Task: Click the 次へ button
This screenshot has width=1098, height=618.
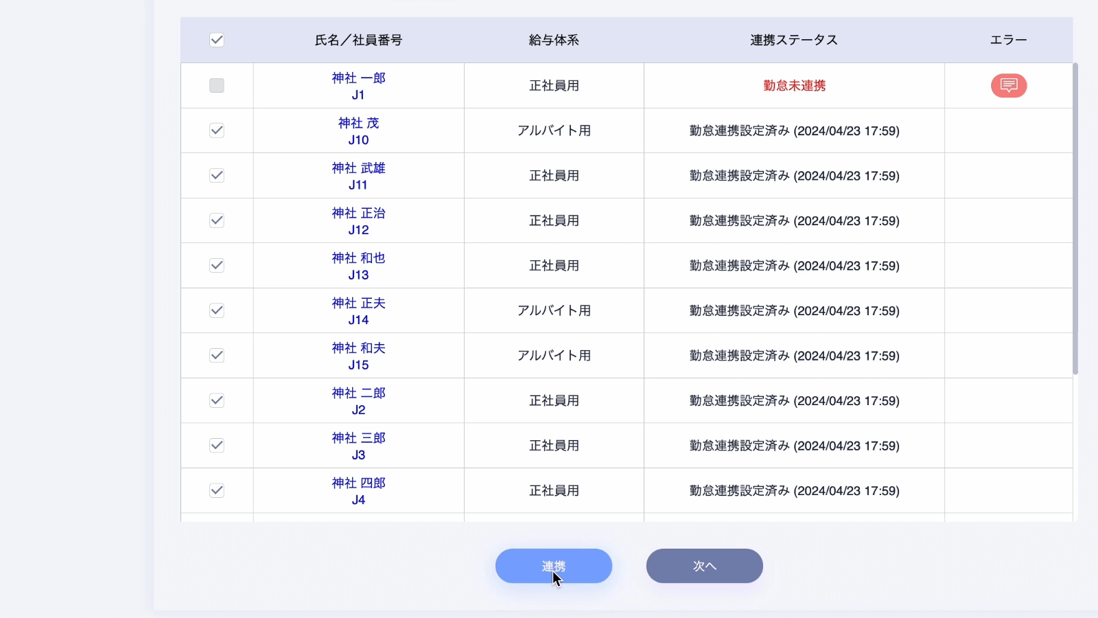Action: coord(704,566)
